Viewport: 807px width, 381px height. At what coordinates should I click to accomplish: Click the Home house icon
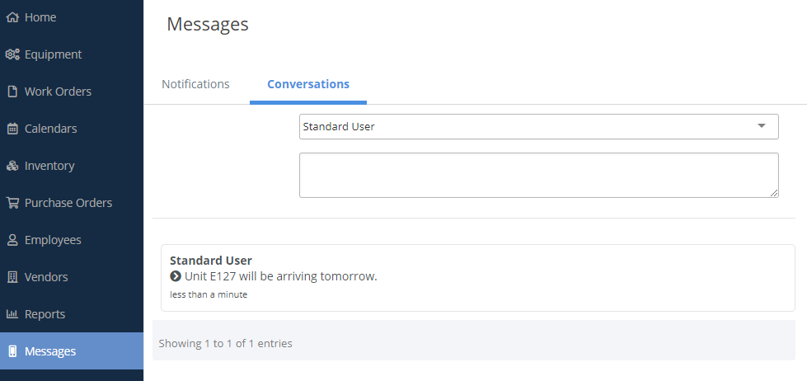(12, 17)
